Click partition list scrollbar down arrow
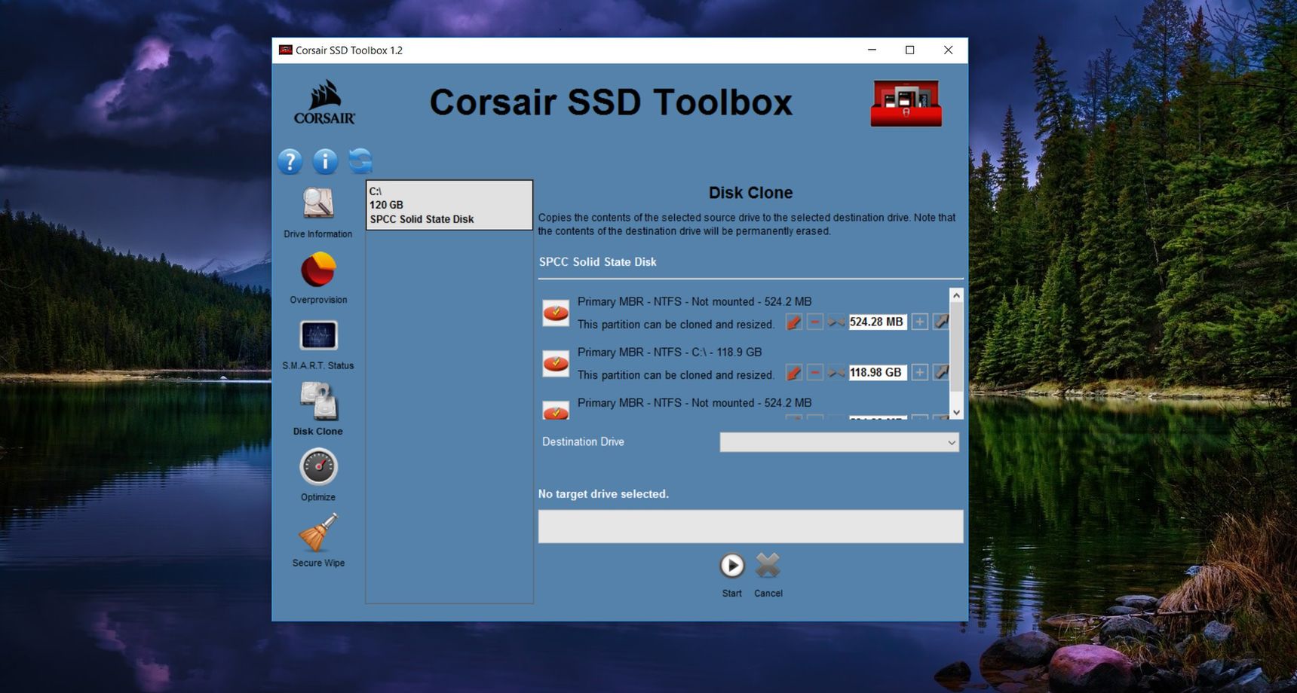The image size is (1297, 693). coord(956,412)
